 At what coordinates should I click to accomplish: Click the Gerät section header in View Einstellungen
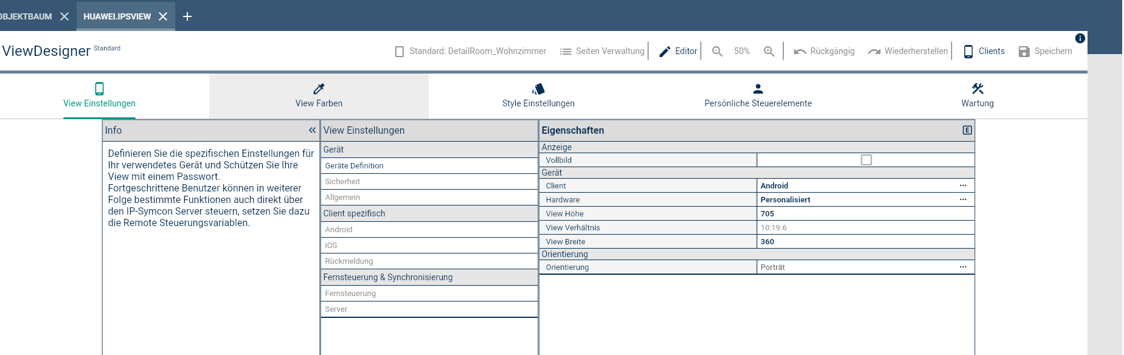pos(429,150)
